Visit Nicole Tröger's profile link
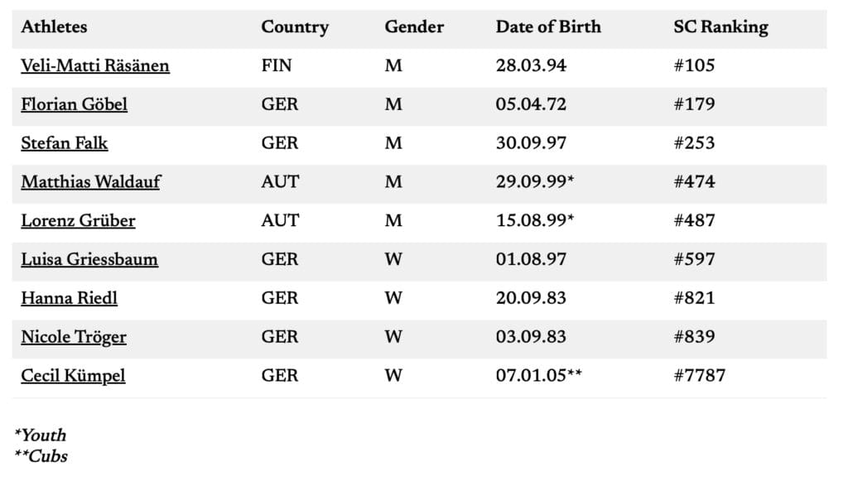 click(x=74, y=337)
